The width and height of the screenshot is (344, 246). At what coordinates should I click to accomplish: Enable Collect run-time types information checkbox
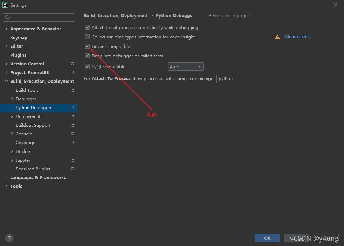(87, 37)
